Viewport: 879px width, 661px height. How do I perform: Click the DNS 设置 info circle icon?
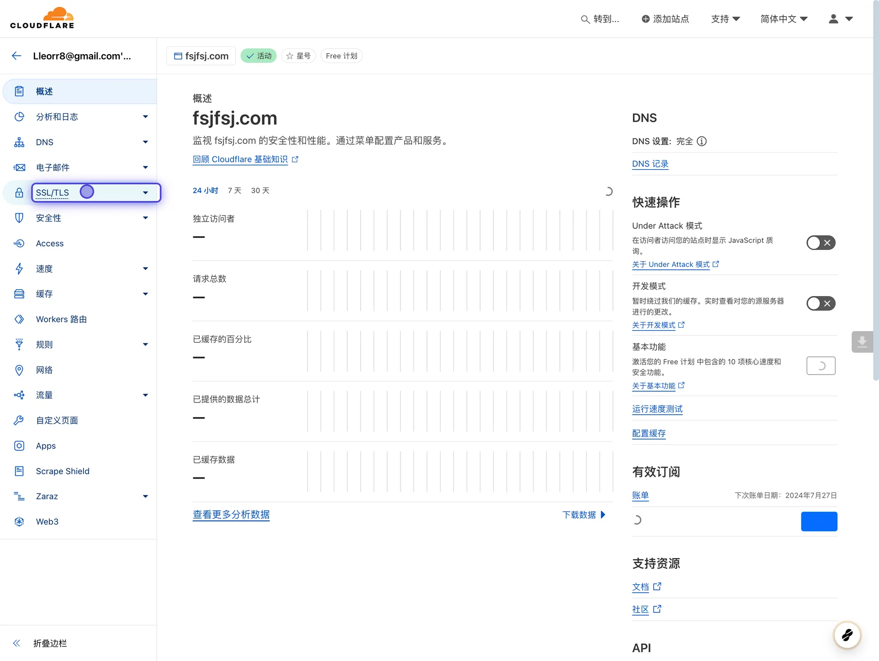tap(702, 141)
